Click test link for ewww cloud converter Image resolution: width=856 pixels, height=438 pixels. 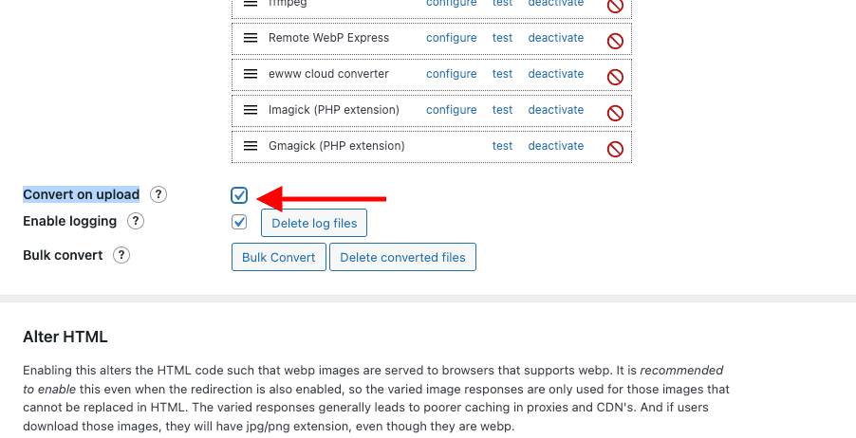502,74
